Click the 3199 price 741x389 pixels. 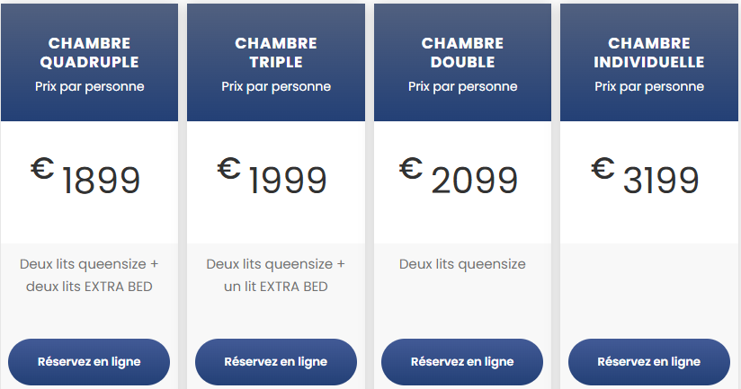[661, 181]
